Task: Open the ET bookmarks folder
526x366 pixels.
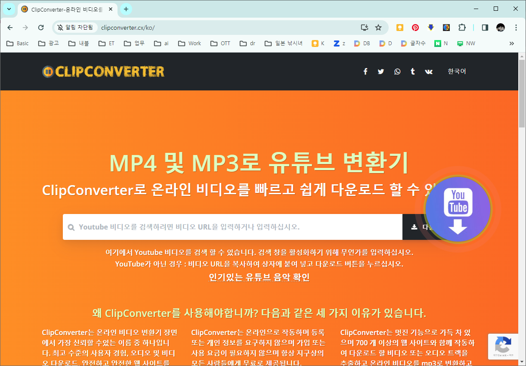Action: (x=106, y=43)
